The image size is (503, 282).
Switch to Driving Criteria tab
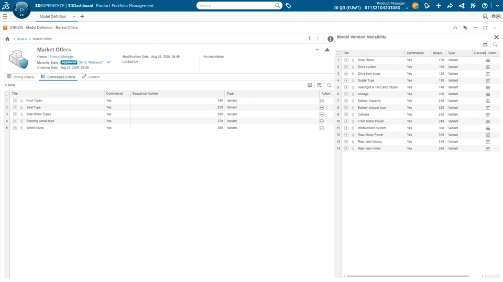(20, 77)
